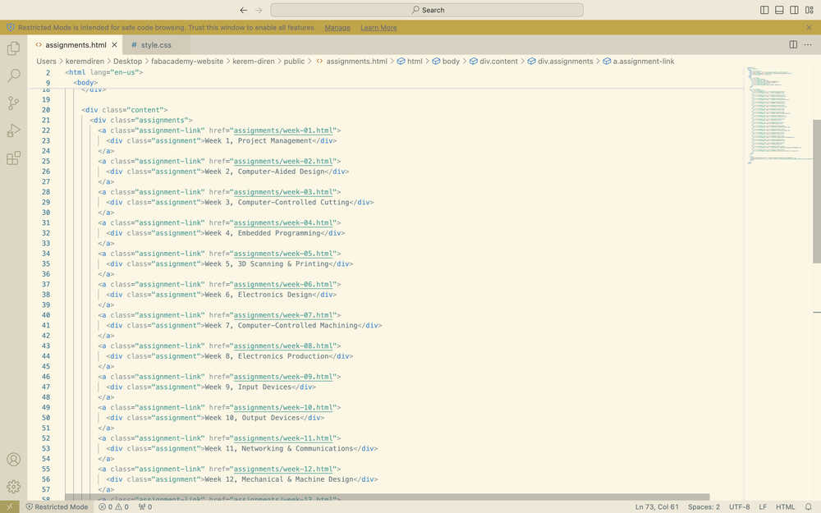Change end of line via LF
This screenshot has width=821, height=513.
coord(763,506)
